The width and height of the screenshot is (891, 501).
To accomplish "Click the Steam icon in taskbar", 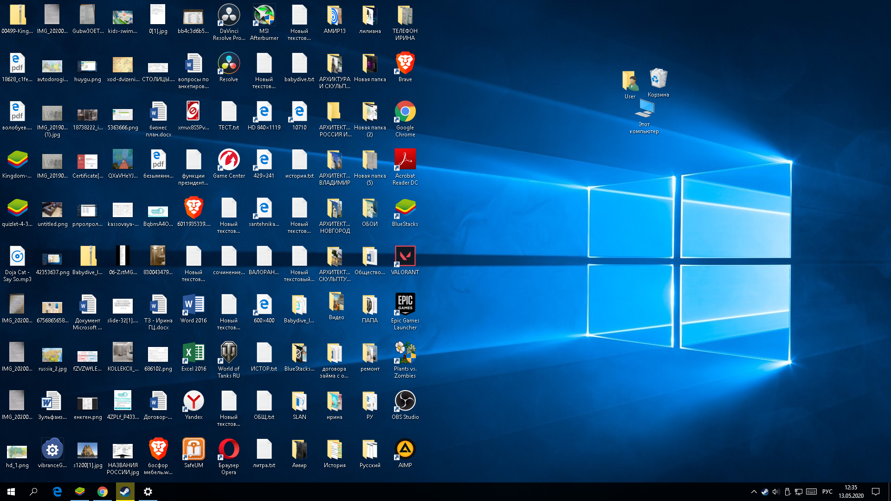I will point(125,492).
